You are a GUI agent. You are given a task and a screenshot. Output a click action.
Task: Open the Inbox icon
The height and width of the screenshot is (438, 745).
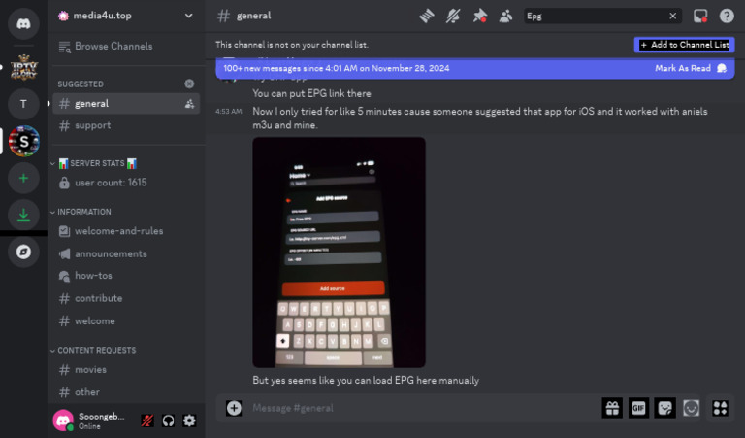[x=700, y=16]
